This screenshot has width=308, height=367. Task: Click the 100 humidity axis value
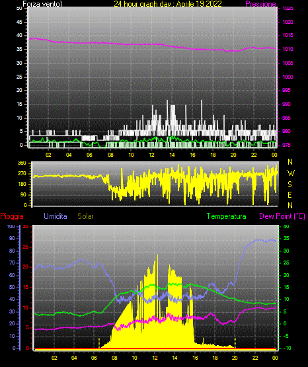(x=11, y=226)
